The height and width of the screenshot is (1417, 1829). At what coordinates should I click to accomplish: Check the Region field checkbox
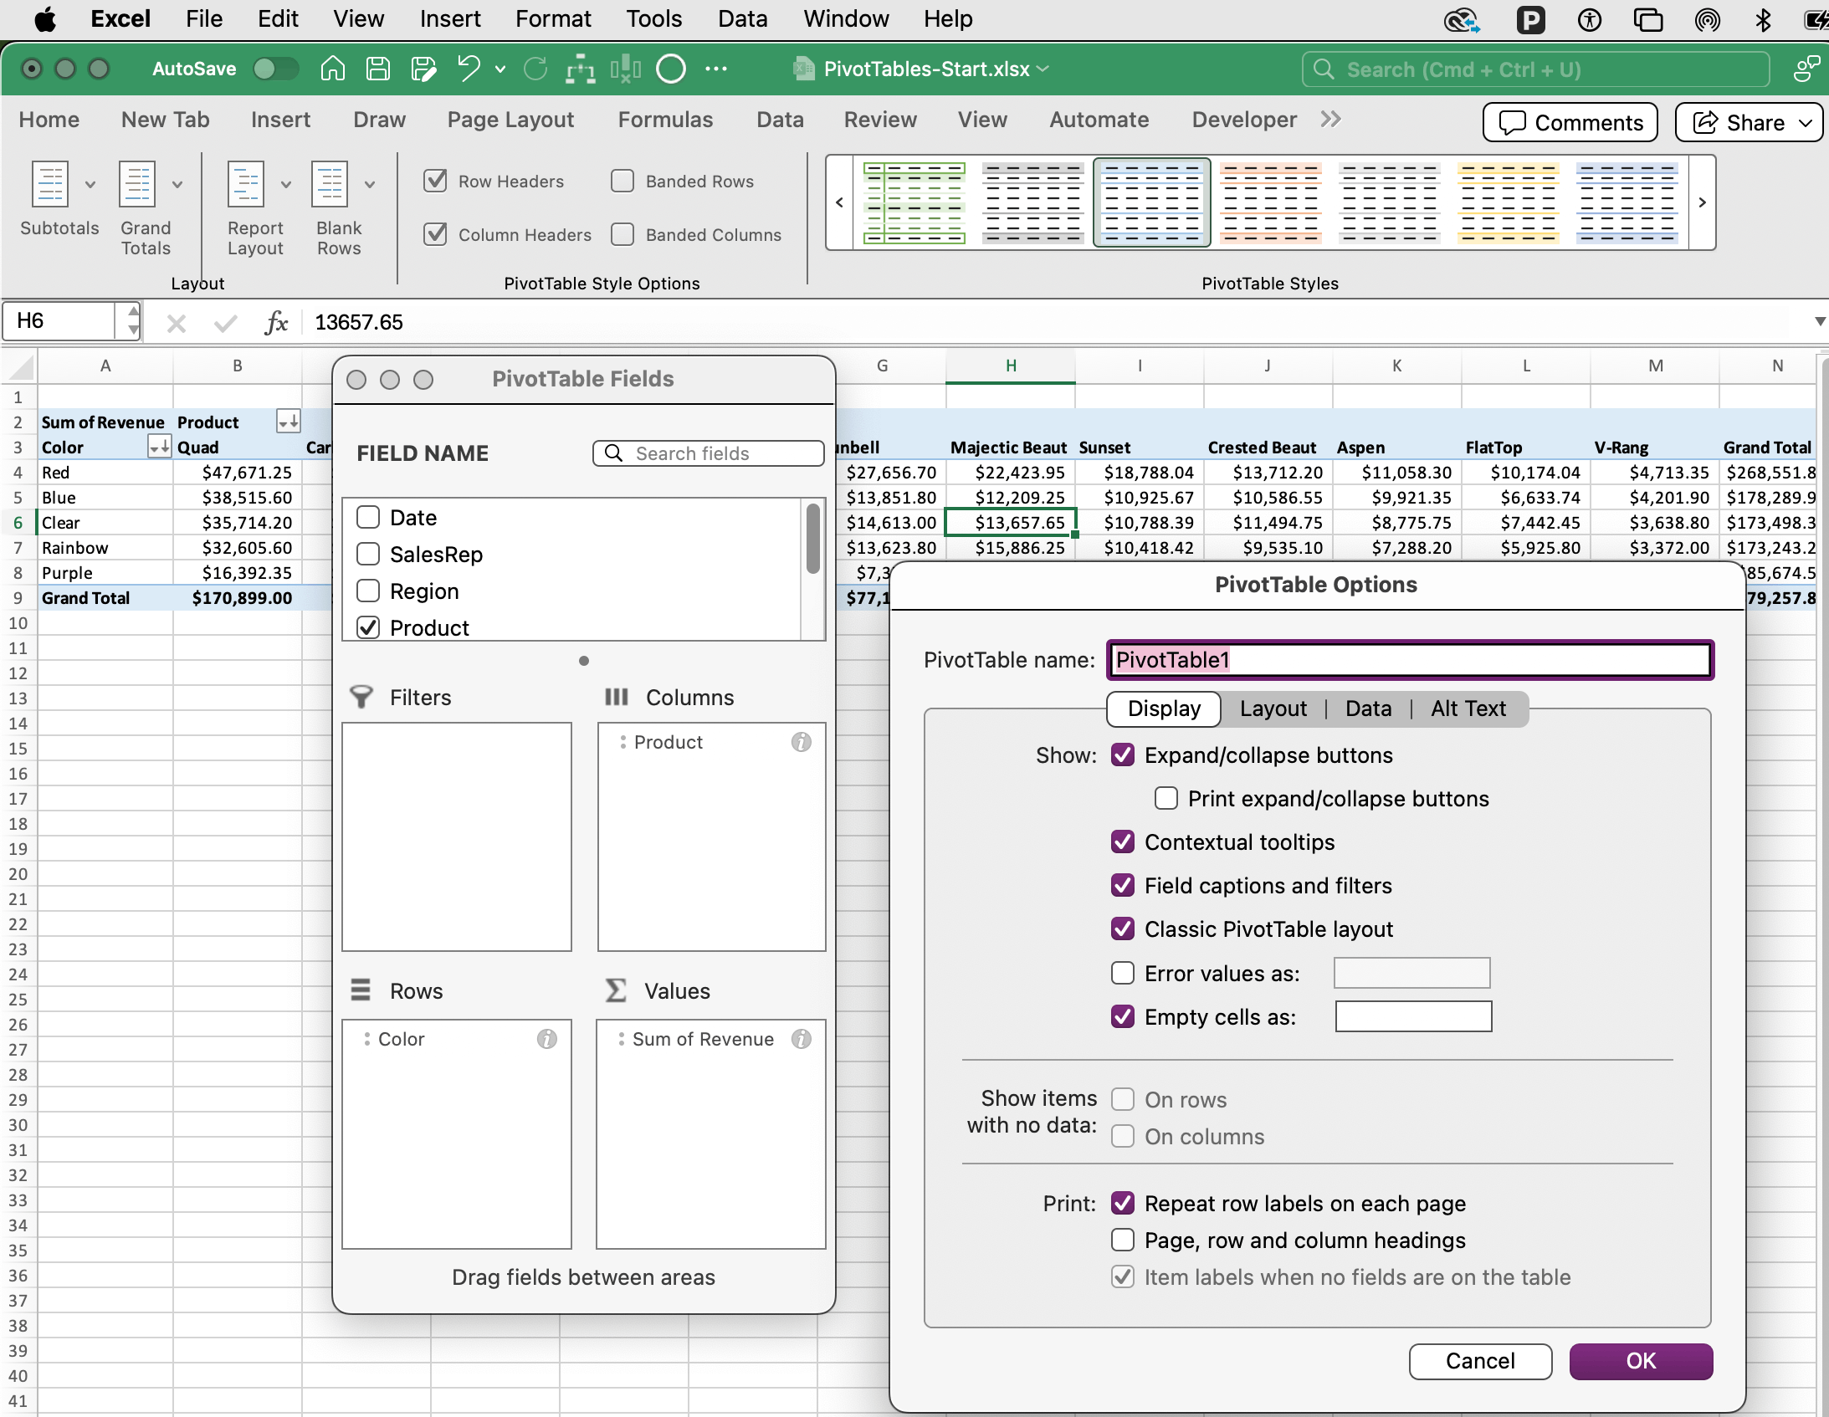(368, 591)
